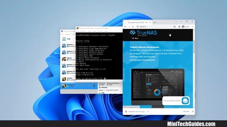Image resolution: width=227 pixels, height=127 pixels.
Task: Click the Windows 10 VM icon
Action: point(64,72)
